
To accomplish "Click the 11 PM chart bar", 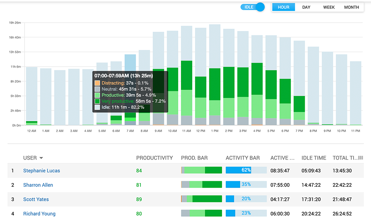I will tap(355, 93).
